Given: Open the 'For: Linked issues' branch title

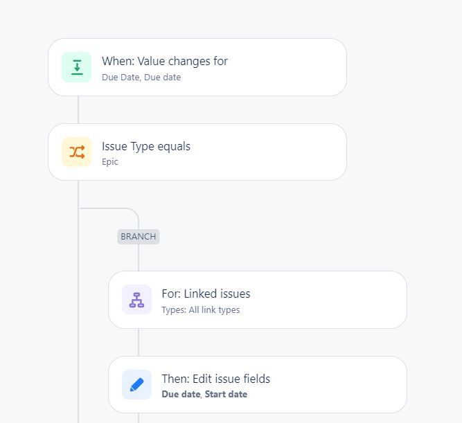Looking at the screenshot, I should click(x=206, y=294).
